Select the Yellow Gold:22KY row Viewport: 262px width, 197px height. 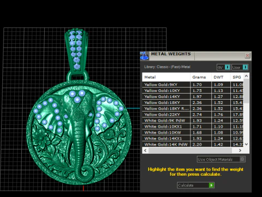click(193, 114)
